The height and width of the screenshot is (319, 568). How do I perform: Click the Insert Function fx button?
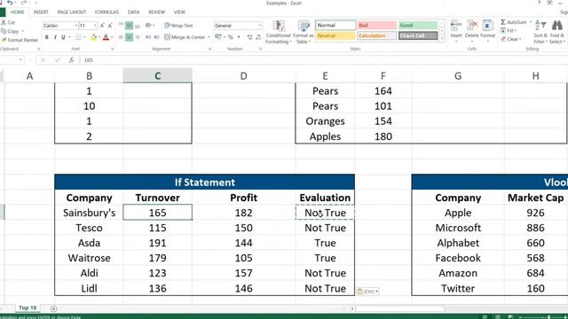(x=72, y=60)
